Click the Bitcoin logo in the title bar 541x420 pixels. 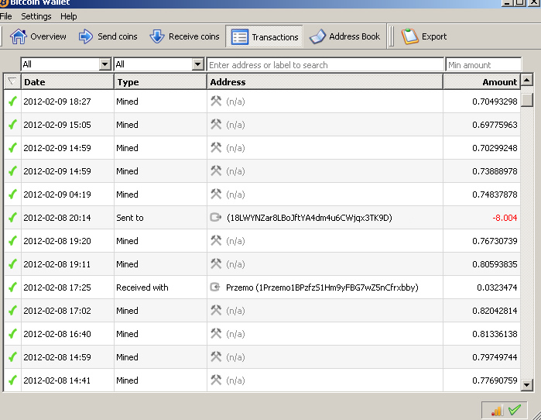4,3
